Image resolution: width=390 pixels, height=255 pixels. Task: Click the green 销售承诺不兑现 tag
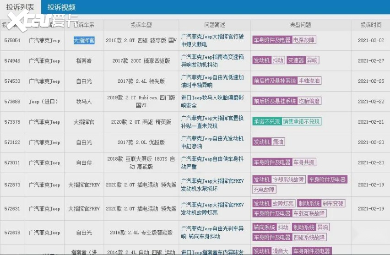pyautogui.click(x=302, y=121)
